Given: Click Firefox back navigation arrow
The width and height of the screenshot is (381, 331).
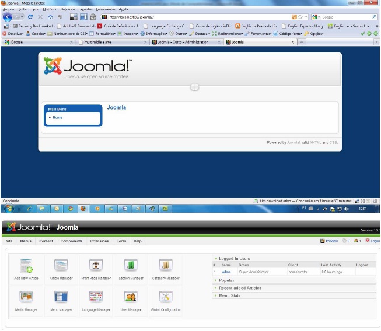Looking at the screenshot, I should [x=8, y=17].
